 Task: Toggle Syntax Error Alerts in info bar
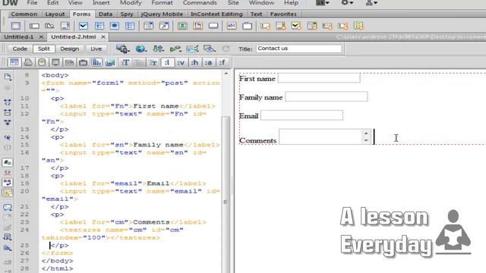tap(8, 193)
